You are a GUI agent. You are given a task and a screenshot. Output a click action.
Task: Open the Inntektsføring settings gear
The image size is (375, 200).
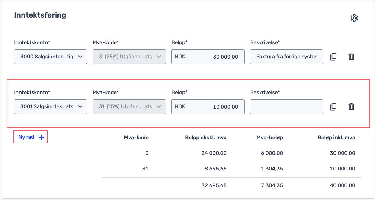click(354, 18)
